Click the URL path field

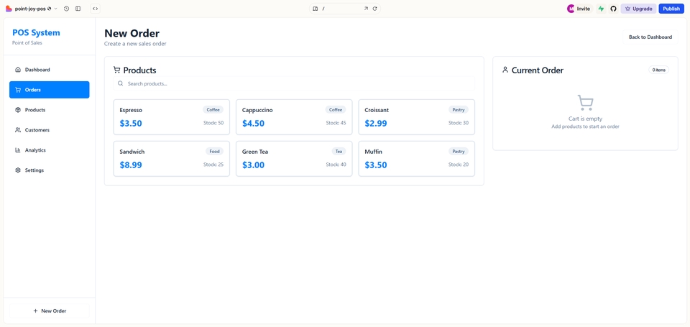coord(341,9)
